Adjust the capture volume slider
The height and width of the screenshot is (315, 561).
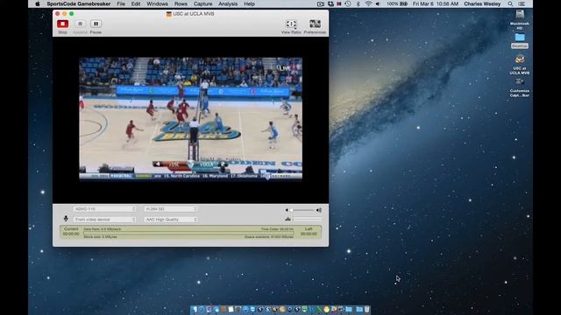click(x=302, y=210)
